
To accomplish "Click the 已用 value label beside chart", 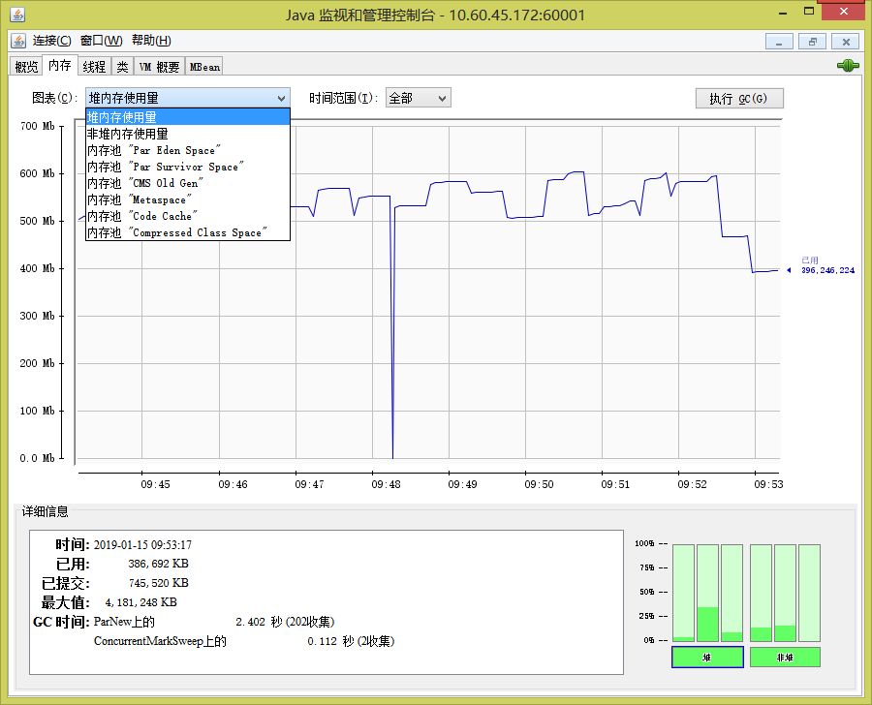I will 827,265.
